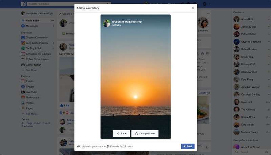Select News Feed in the sidebar
This screenshot has width=271, height=155.
(x=32, y=21)
